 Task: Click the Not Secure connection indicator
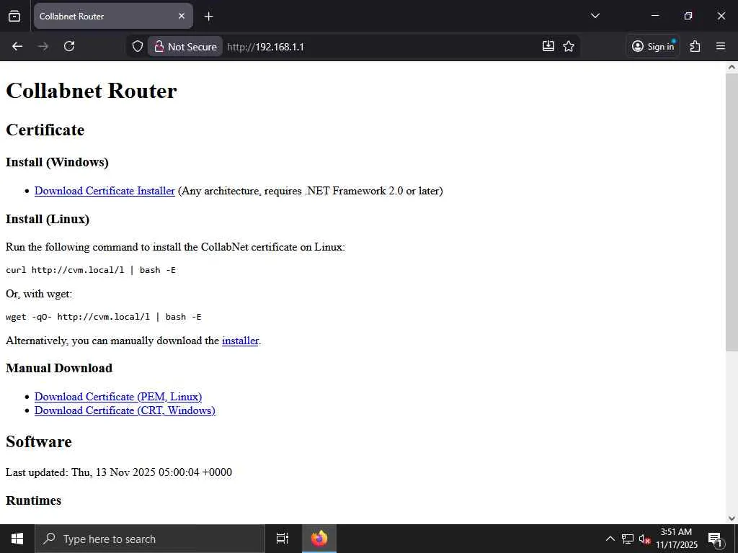click(x=185, y=47)
